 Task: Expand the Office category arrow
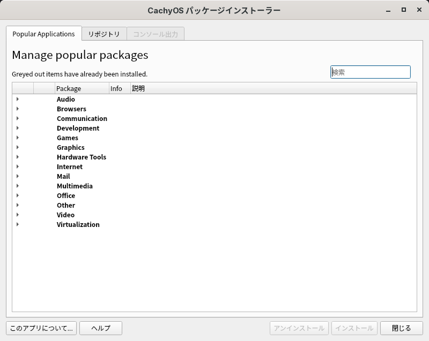18,195
